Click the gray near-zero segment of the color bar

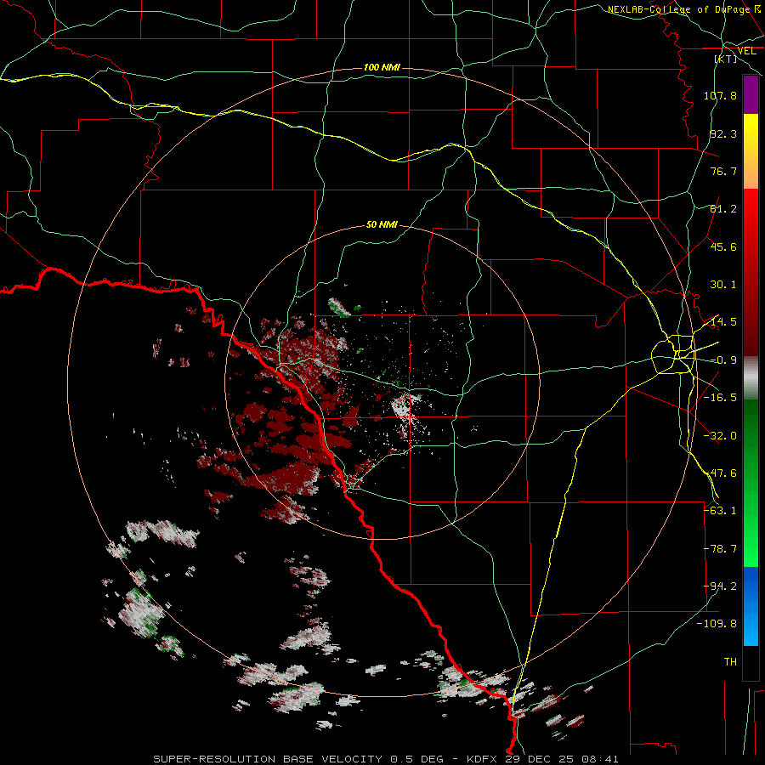point(751,378)
